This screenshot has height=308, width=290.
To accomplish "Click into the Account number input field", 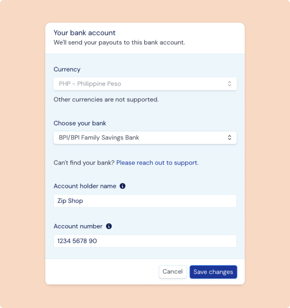I will pos(145,241).
